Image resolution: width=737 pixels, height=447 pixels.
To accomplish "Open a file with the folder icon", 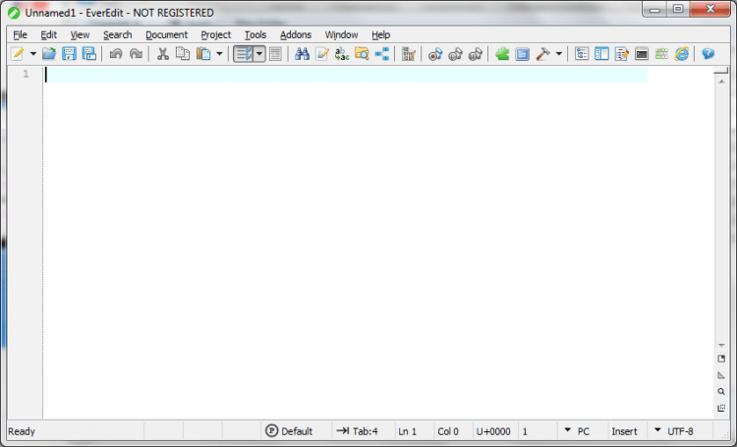I will click(49, 54).
